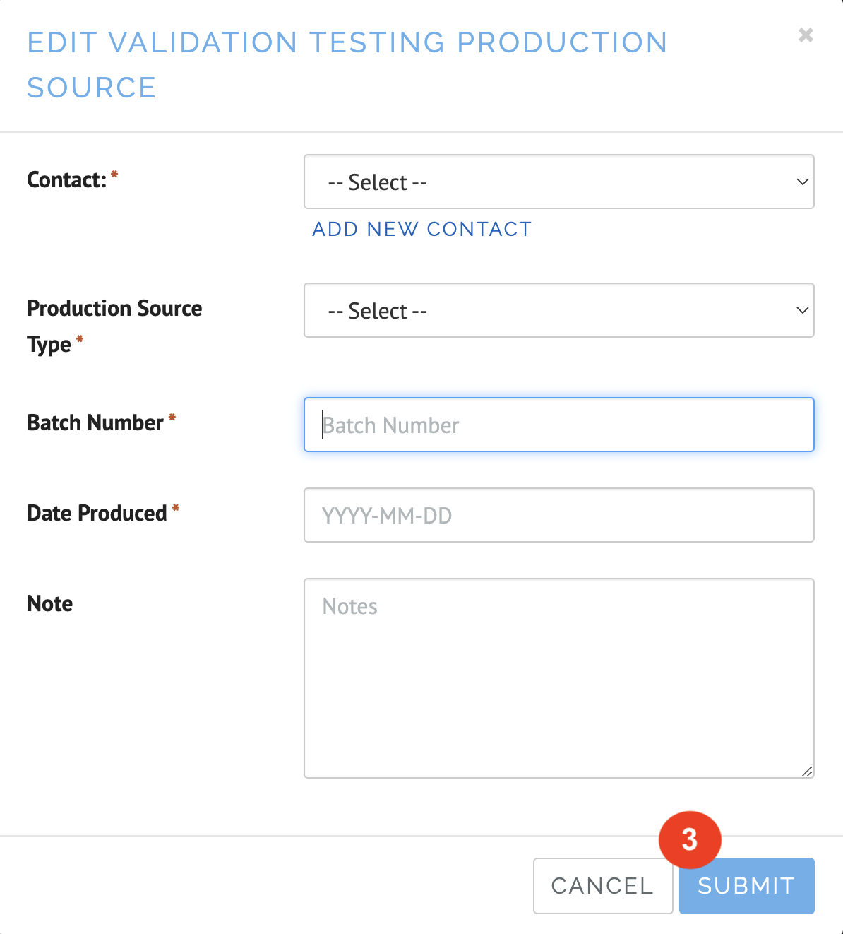Expand the Production Source Type dropdown
Image resolution: width=843 pixels, height=934 pixels.
[558, 311]
